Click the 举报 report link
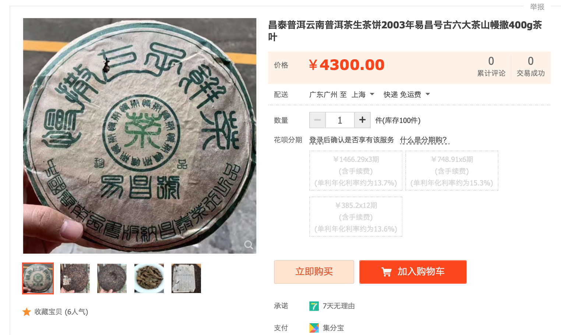Screen dimensions: 561x335 [537, 7]
